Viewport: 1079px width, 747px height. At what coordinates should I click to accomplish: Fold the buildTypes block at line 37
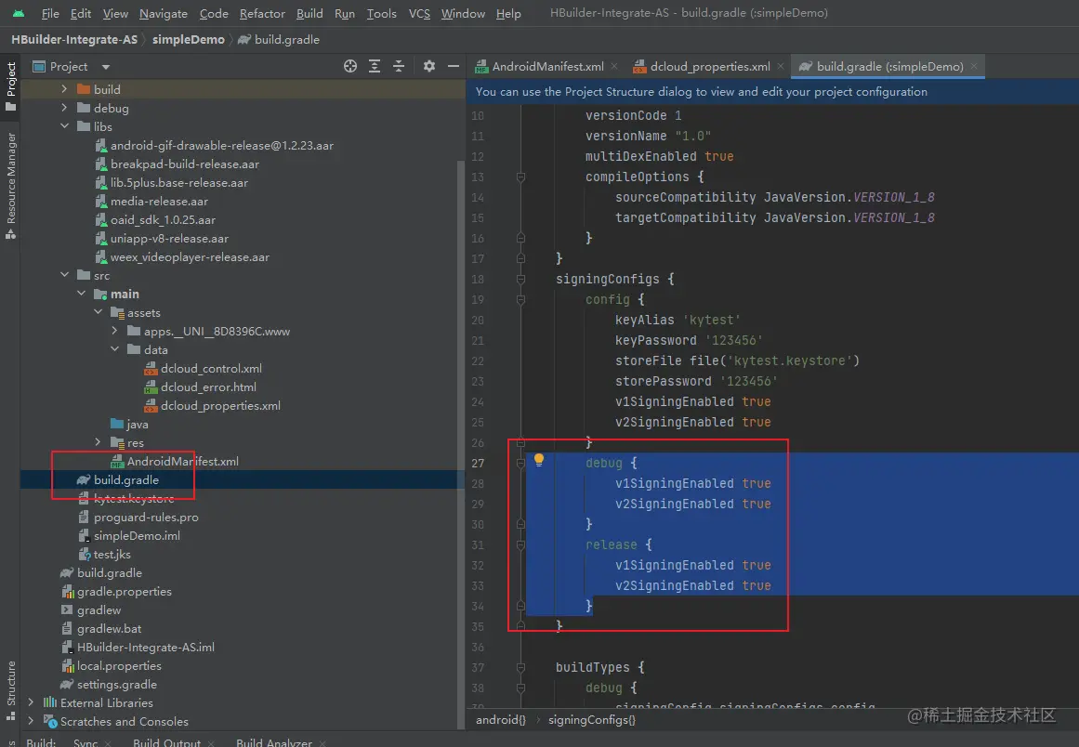coord(521,667)
